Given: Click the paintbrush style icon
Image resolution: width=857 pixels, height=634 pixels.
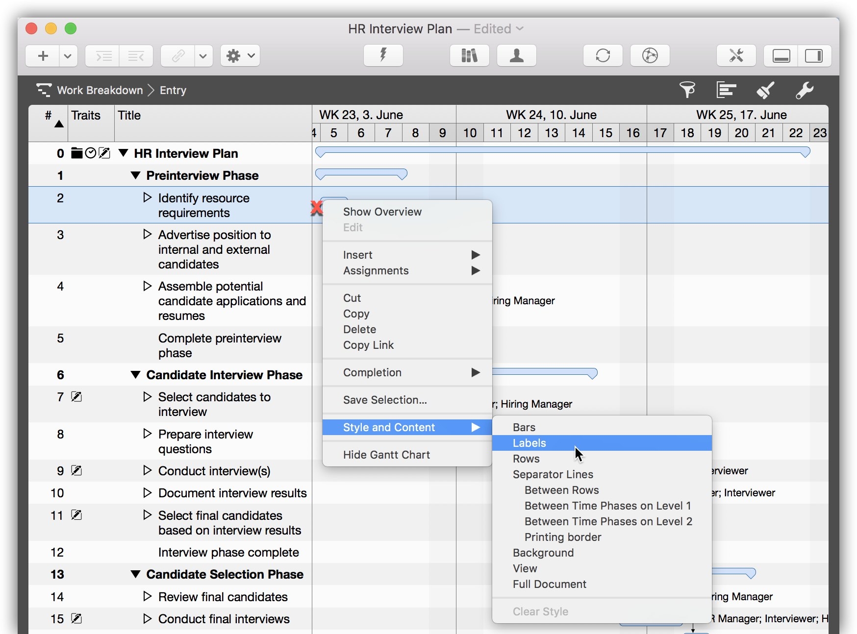Looking at the screenshot, I should pos(765,90).
